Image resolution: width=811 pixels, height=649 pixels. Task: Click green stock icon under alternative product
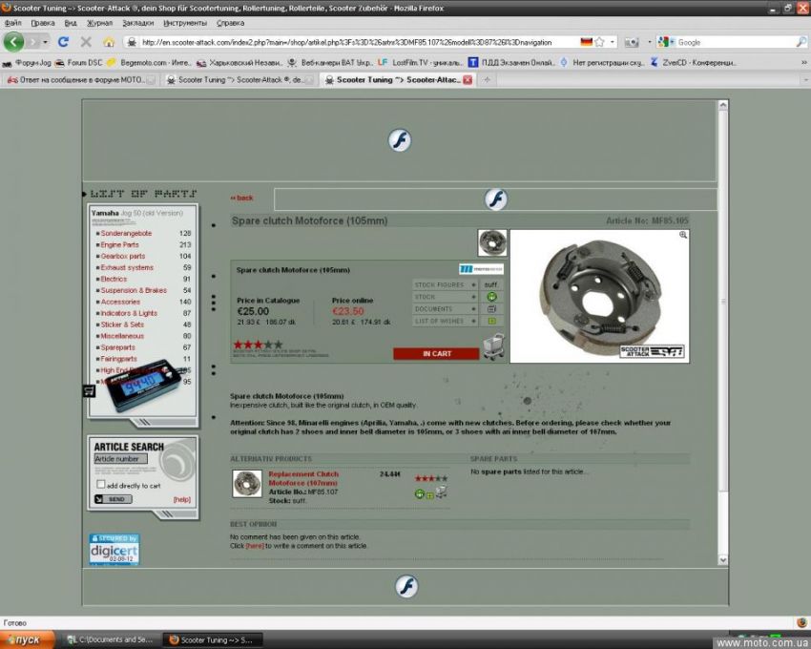pos(420,493)
